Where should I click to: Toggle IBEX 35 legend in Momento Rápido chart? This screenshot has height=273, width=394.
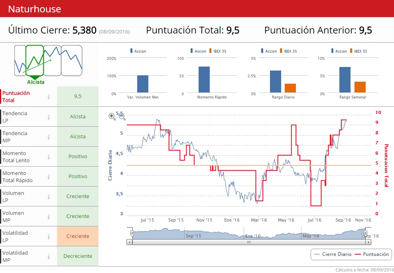pyautogui.click(x=218, y=51)
